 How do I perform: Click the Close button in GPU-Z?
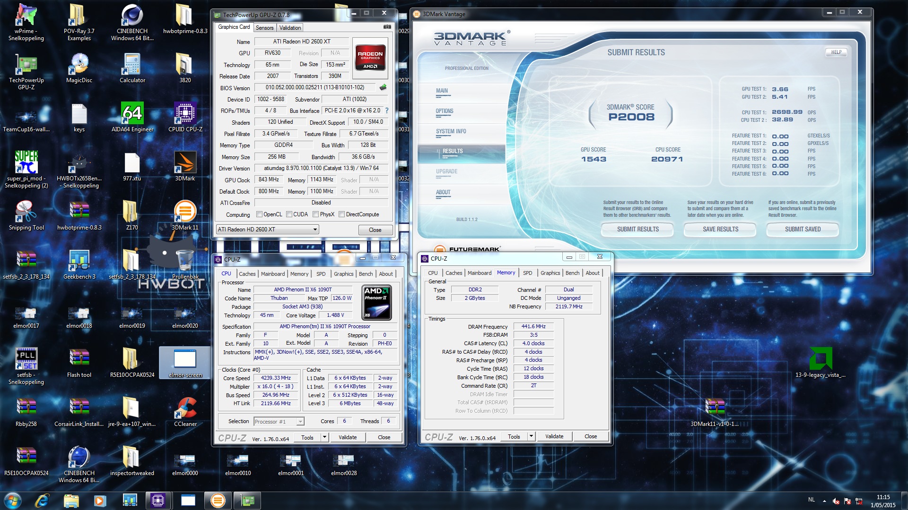375,230
